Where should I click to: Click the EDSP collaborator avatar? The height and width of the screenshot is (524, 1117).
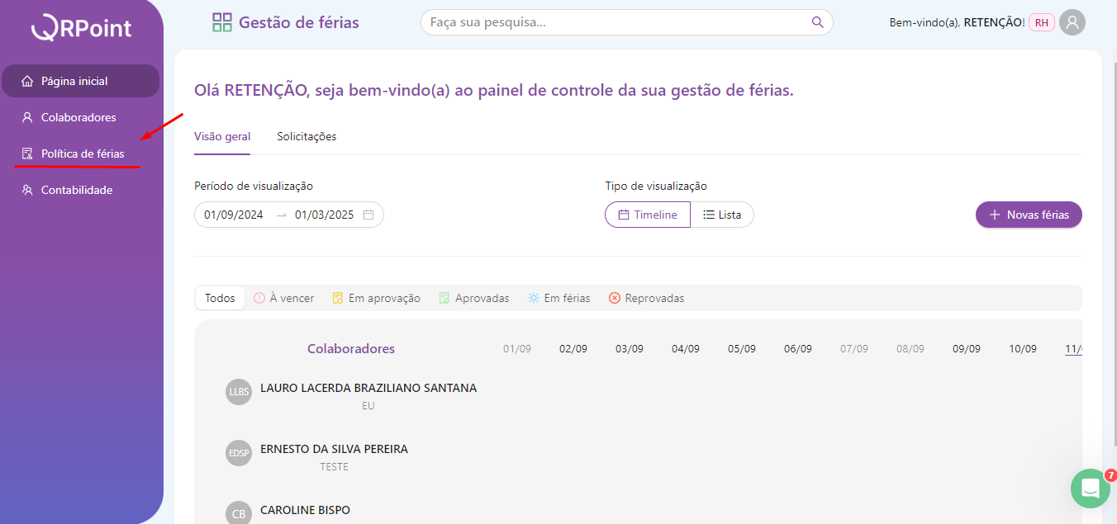coord(238,453)
